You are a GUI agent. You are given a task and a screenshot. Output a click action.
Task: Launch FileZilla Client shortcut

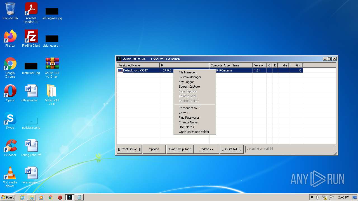coord(31,39)
